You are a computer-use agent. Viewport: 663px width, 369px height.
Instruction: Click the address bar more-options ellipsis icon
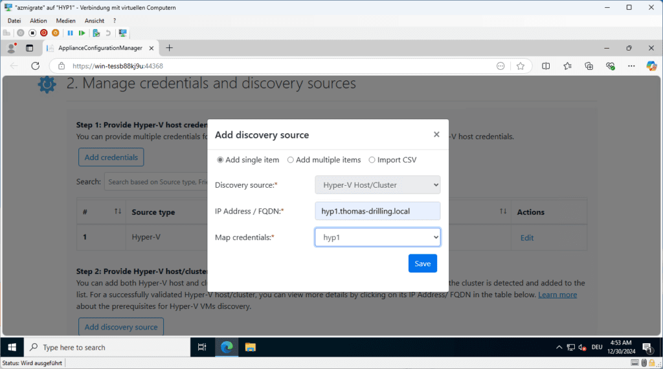[x=500, y=66]
